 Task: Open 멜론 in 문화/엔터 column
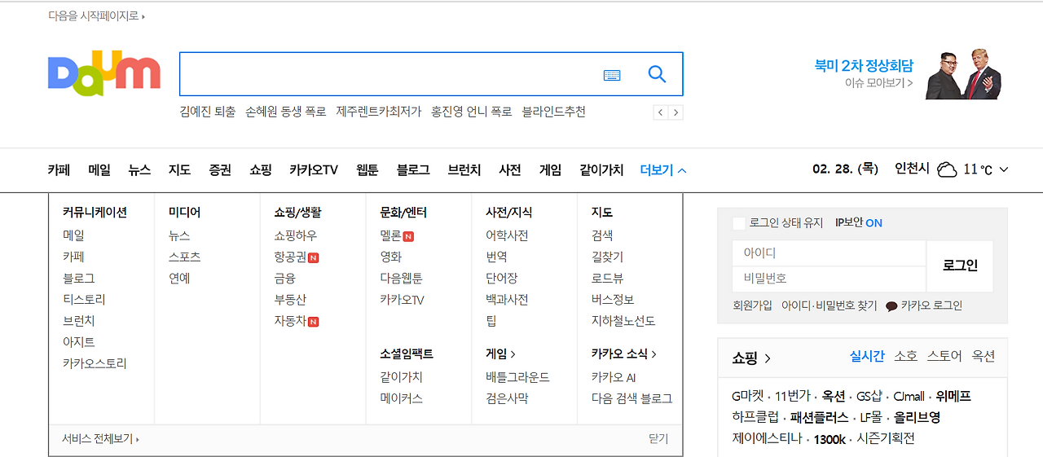pyautogui.click(x=390, y=235)
